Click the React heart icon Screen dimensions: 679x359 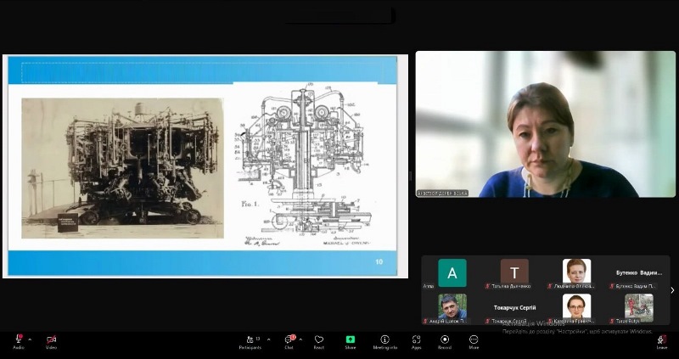point(319,340)
